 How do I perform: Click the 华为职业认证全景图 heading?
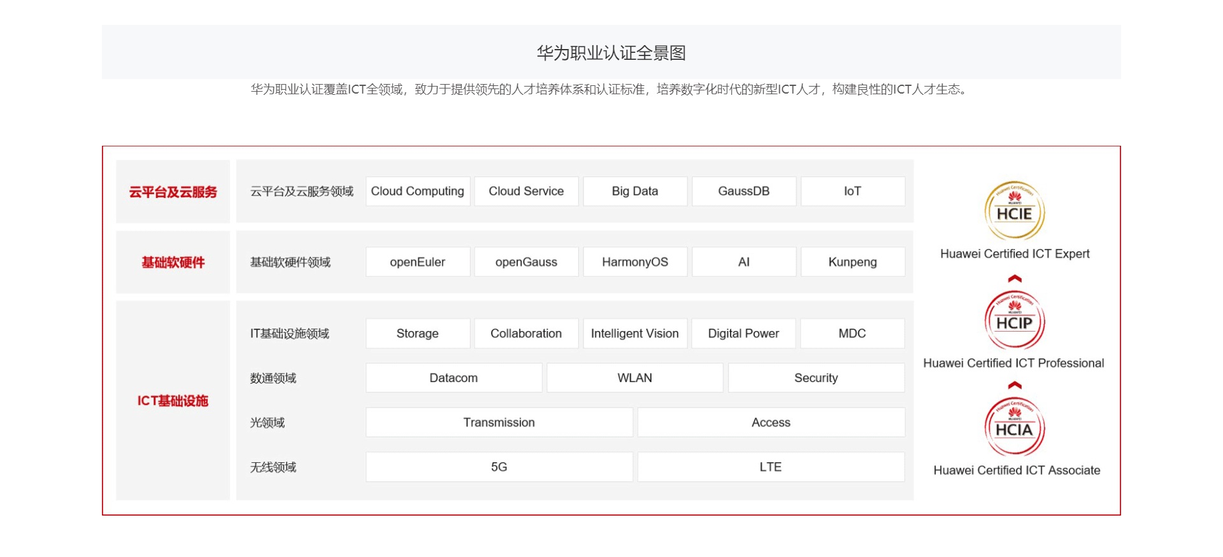point(611,53)
